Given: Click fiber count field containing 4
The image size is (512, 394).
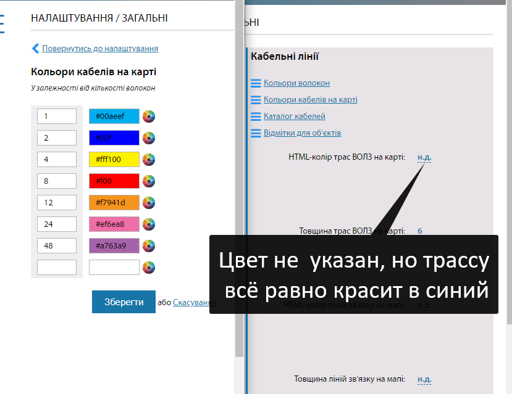Looking at the screenshot, I should pos(57,159).
